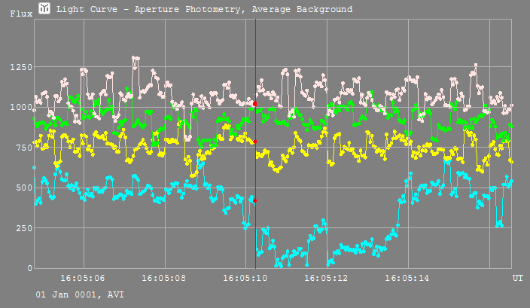
Task: Click the '16:05:14' time axis label
Action: pos(407,278)
